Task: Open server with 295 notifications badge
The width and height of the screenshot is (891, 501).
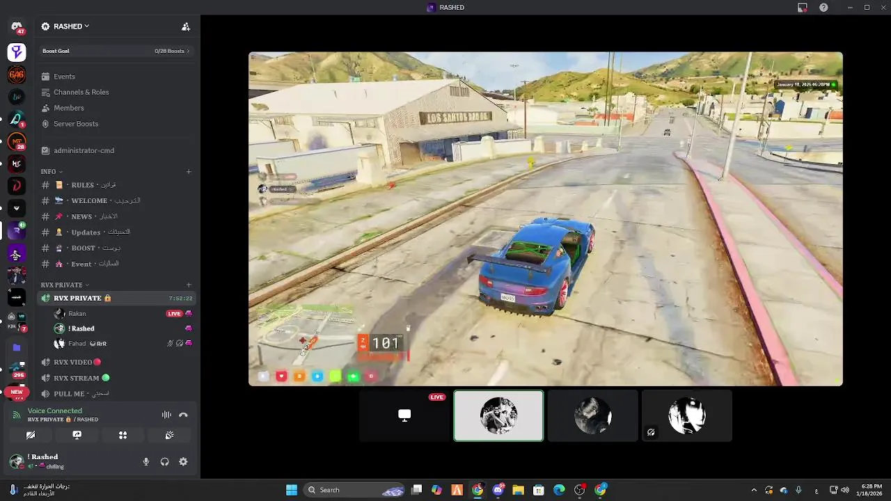Action: (x=17, y=369)
